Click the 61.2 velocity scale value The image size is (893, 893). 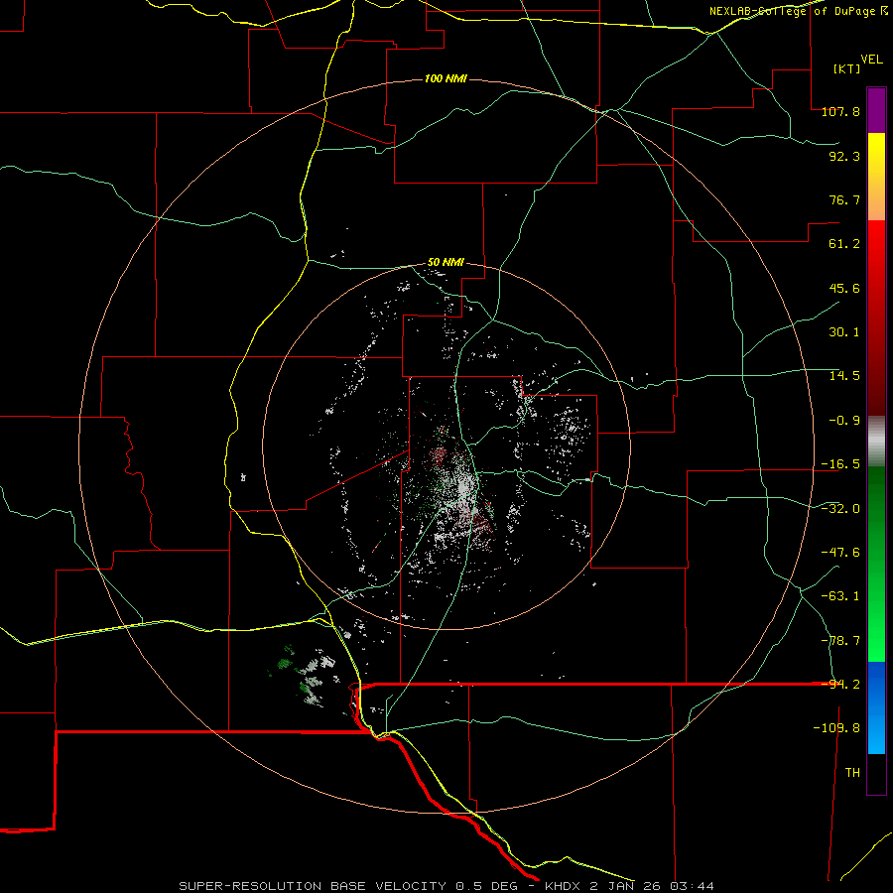[x=844, y=244]
